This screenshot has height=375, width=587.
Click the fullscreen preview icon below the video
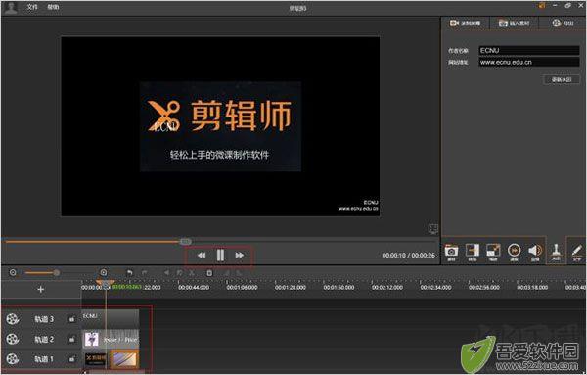(432, 228)
